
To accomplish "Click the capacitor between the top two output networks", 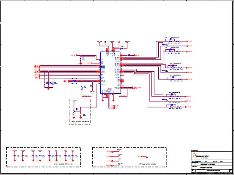I will [163, 44].
